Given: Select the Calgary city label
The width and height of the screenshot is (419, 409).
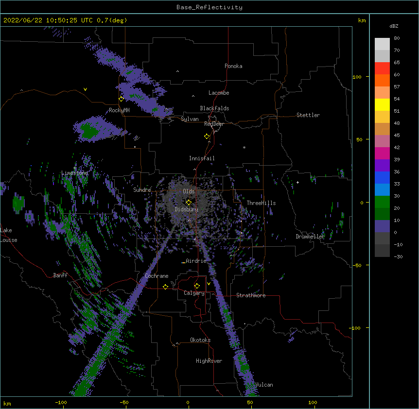Looking at the screenshot, I should 194,293.
